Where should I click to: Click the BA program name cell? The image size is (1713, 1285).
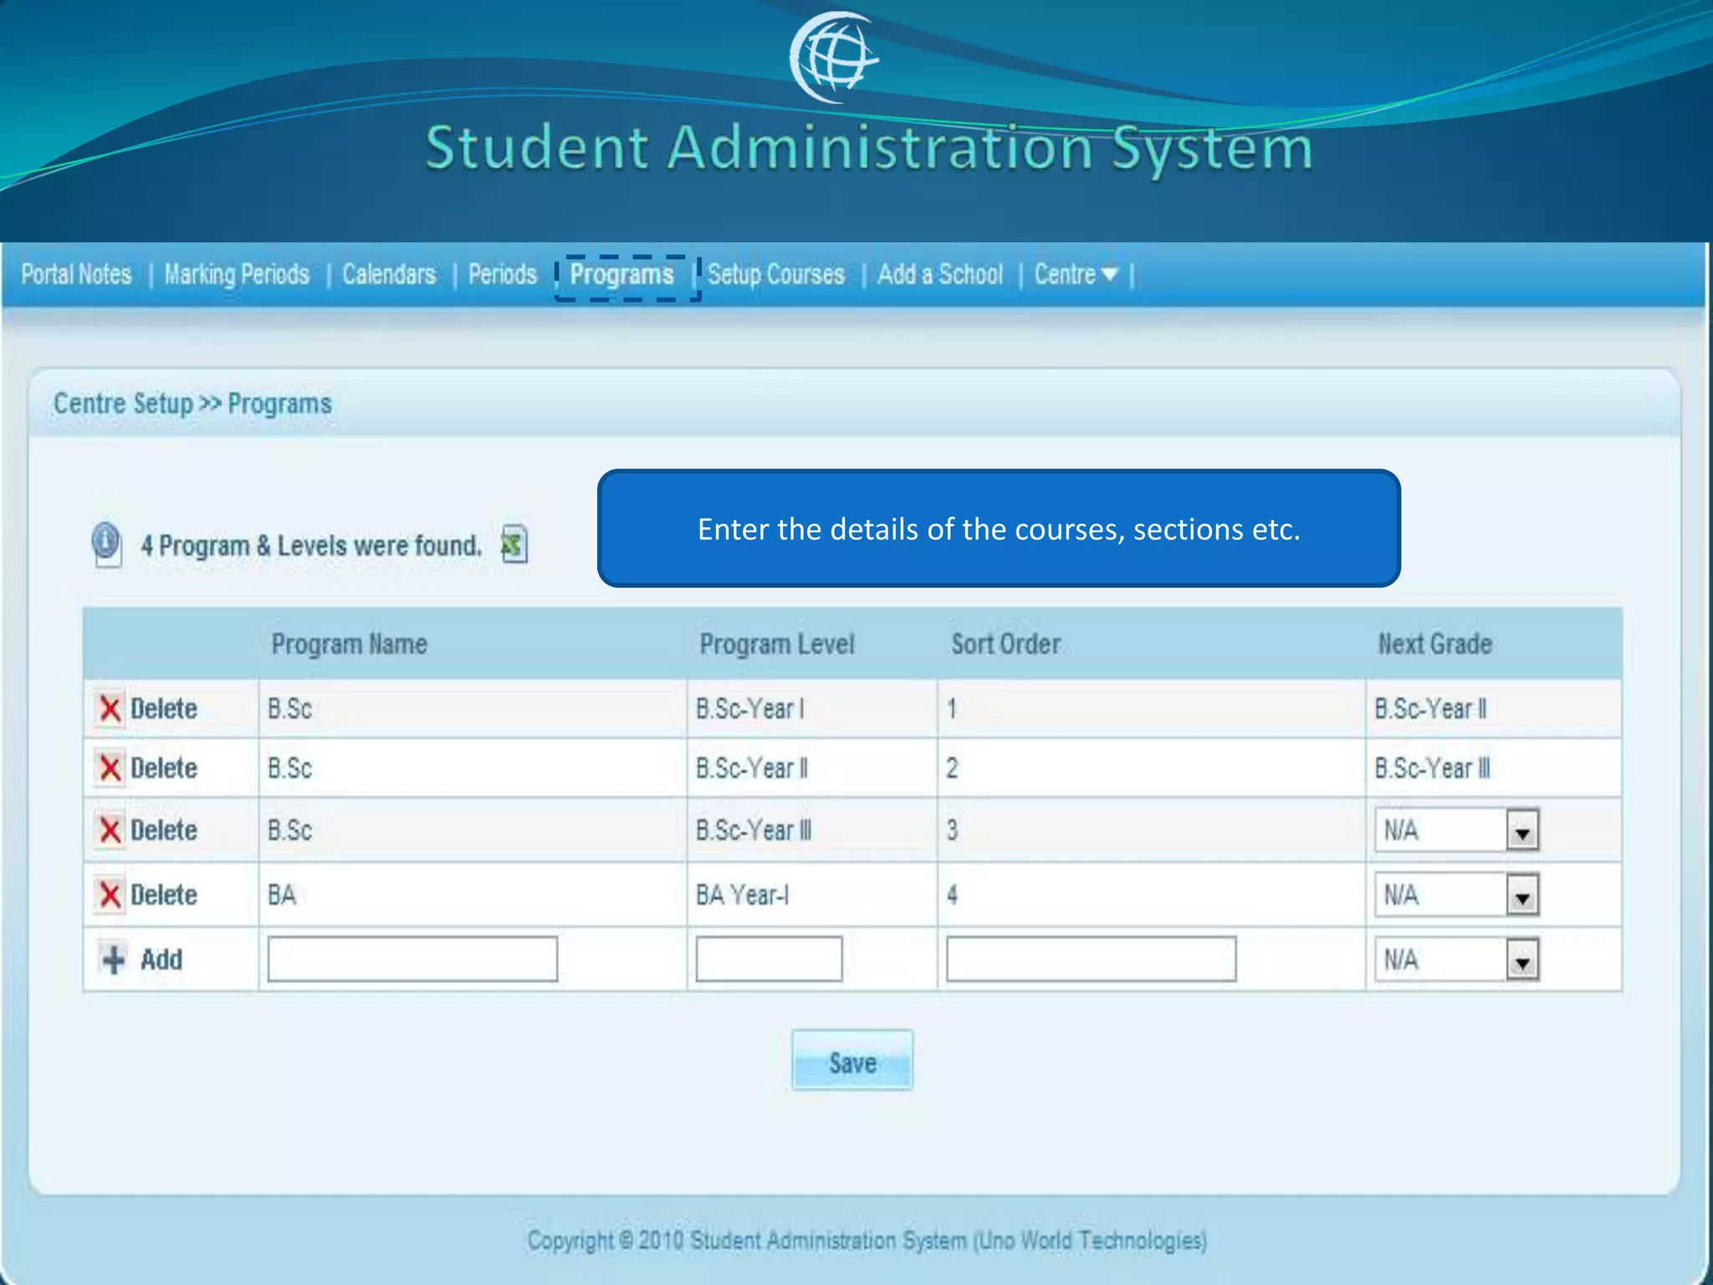[282, 894]
